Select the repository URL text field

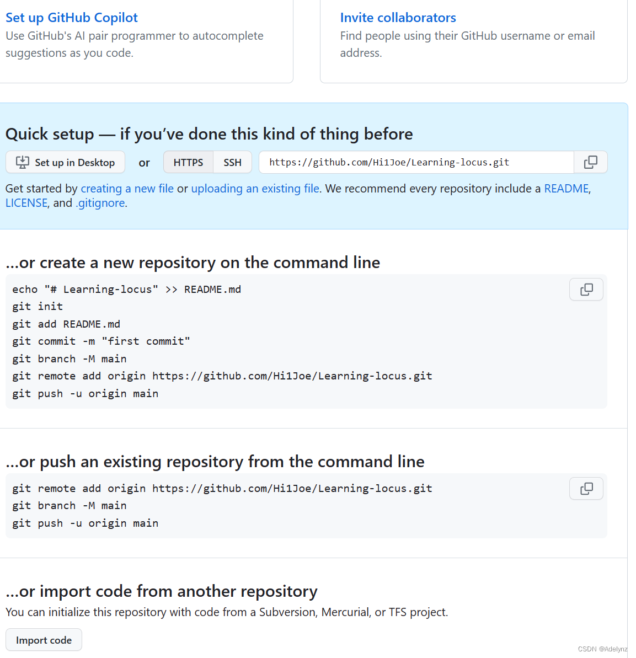(416, 162)
